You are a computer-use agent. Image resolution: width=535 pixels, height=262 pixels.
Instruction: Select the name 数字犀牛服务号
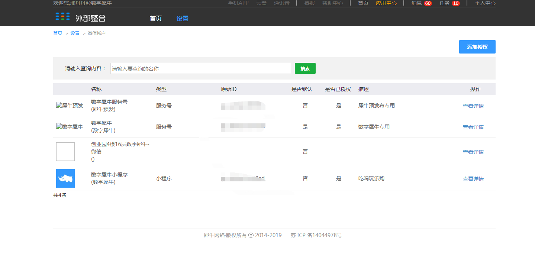pyautogui.click(x=109, y=102)
